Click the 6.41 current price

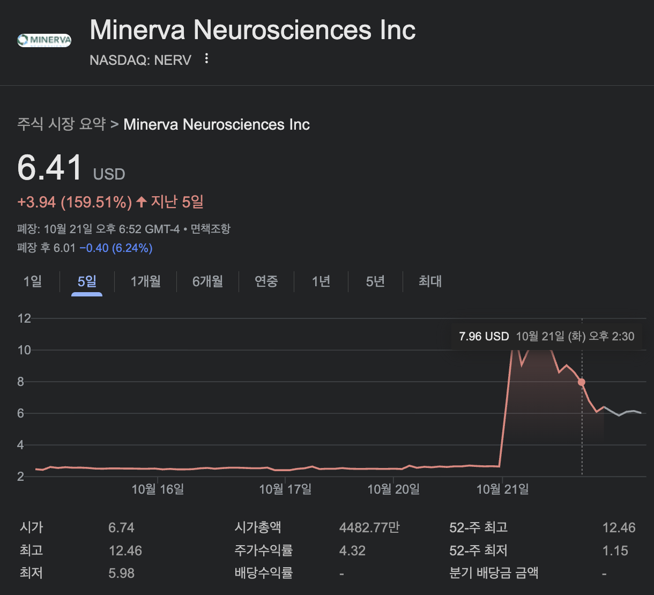click(x=50, y=167)
